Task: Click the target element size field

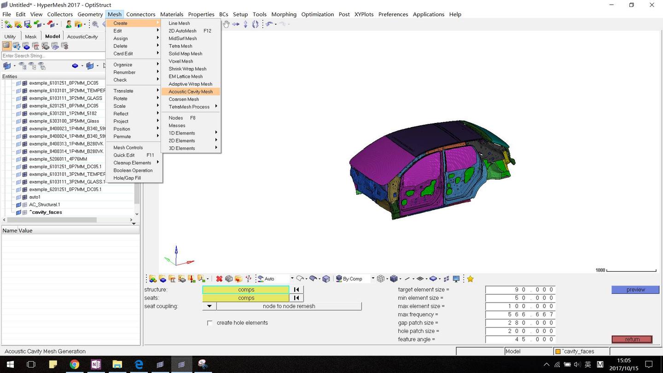Action: 520,290
